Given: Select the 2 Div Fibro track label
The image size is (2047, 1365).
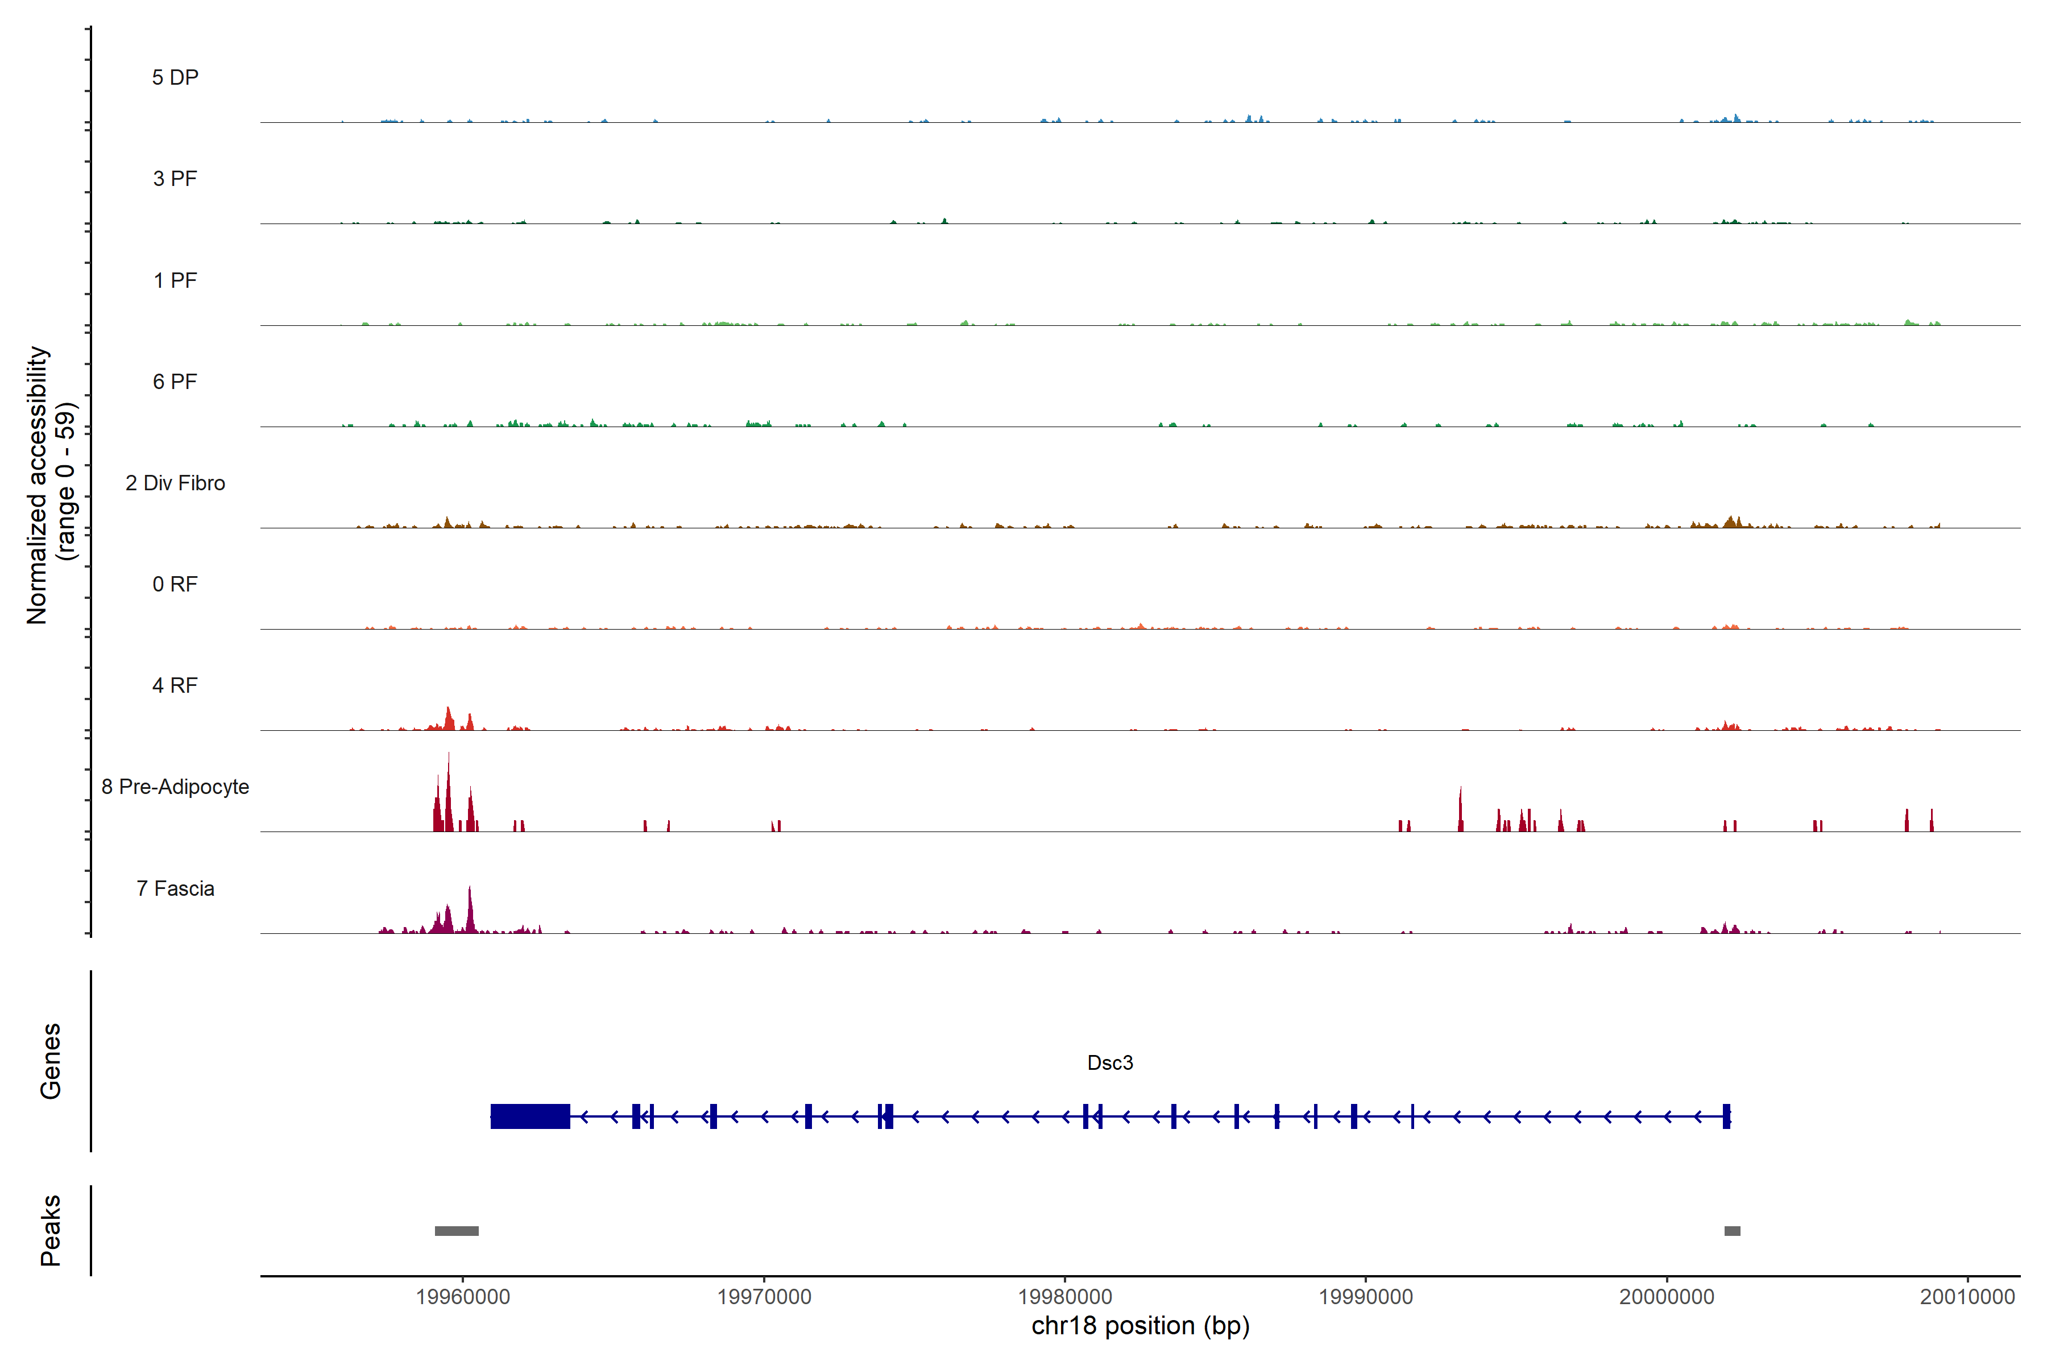Looking at the screenshot, I should 175,483.
